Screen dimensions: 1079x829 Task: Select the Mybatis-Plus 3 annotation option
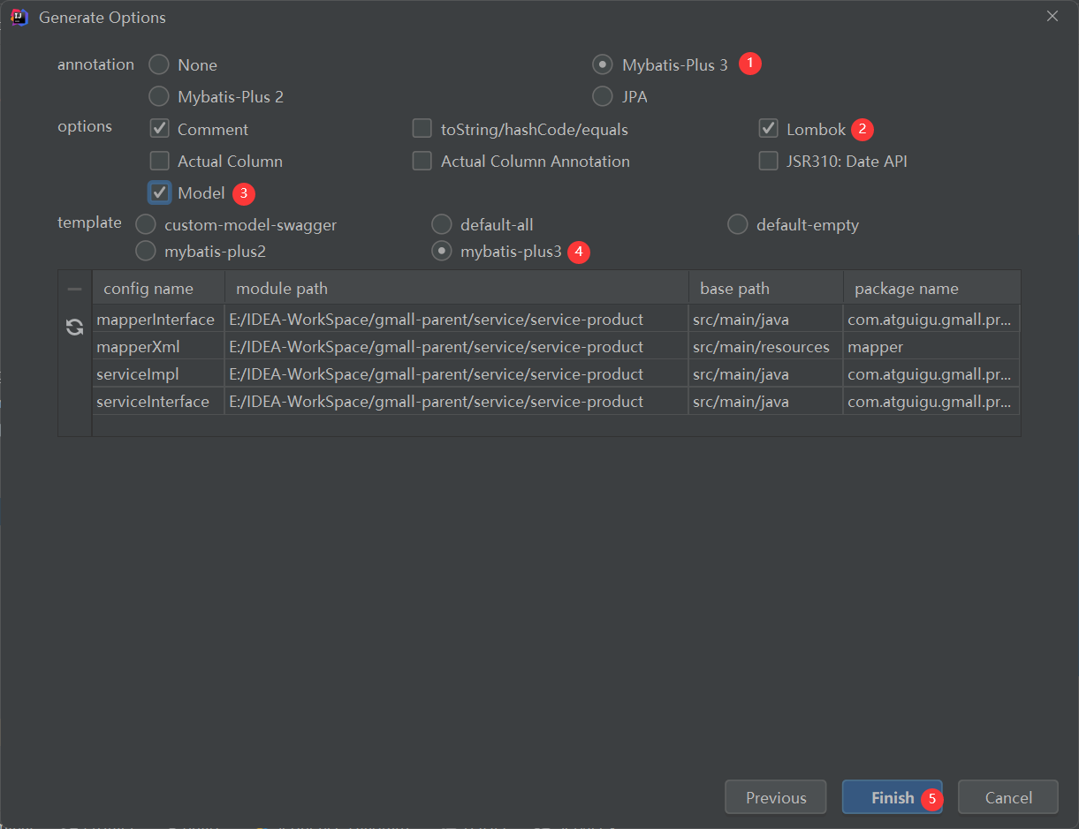pyautogui.click(x=603, y=64)
